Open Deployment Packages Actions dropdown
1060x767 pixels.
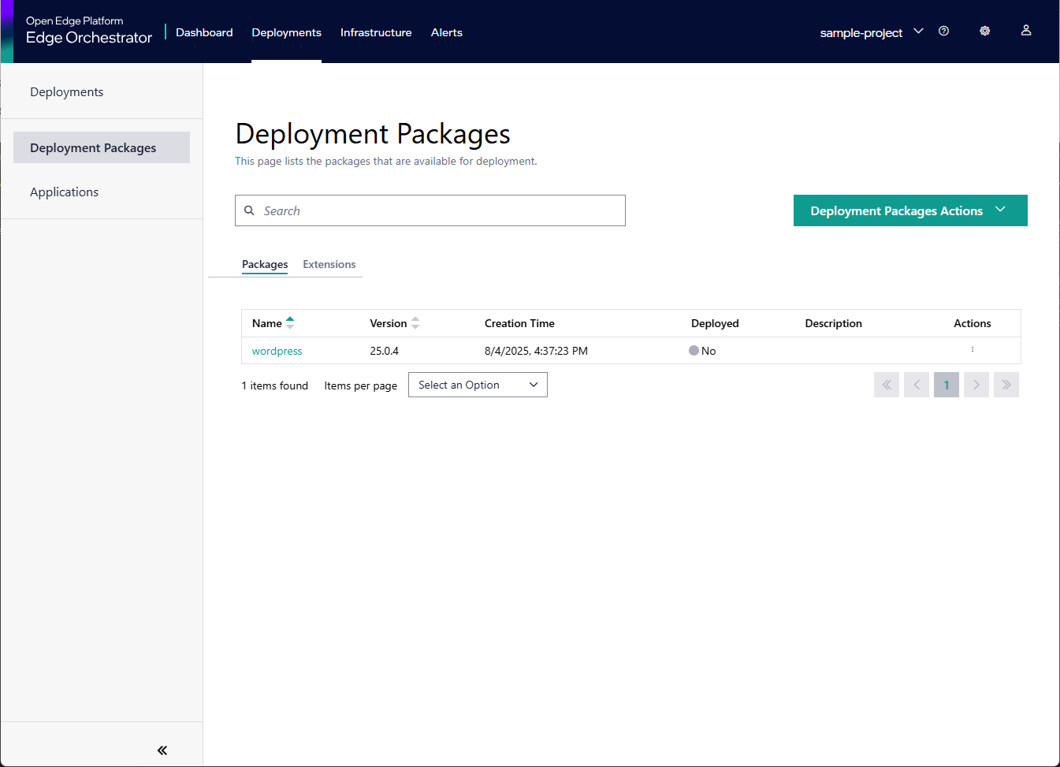click(909, 210)
